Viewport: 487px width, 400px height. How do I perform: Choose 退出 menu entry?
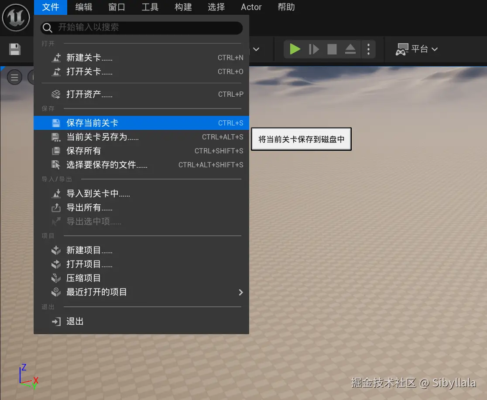point(141,322)
